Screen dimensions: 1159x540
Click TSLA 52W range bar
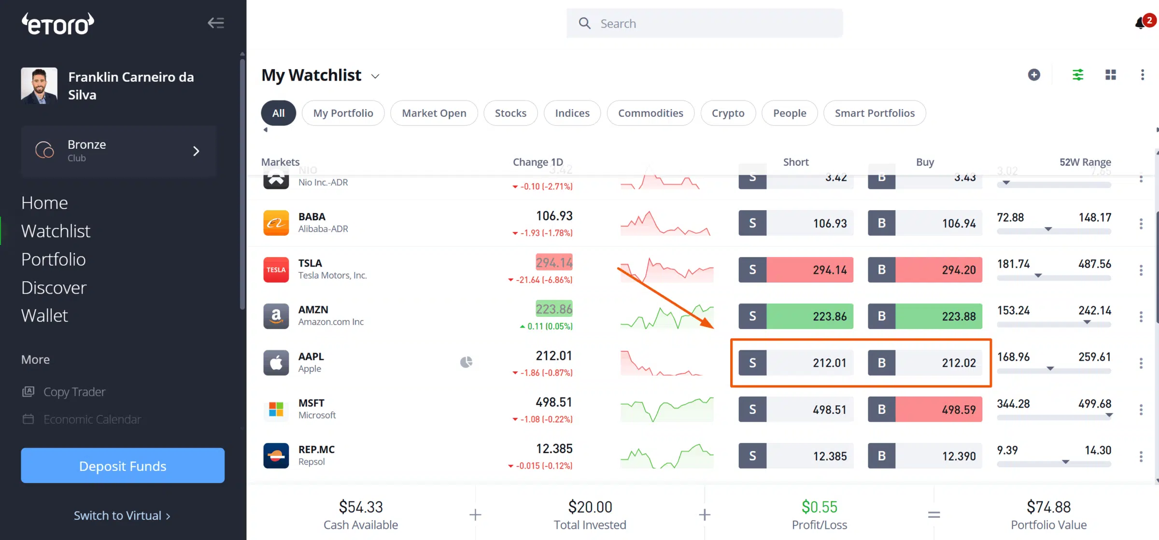pyautogui.click(x=1054, y=277)
